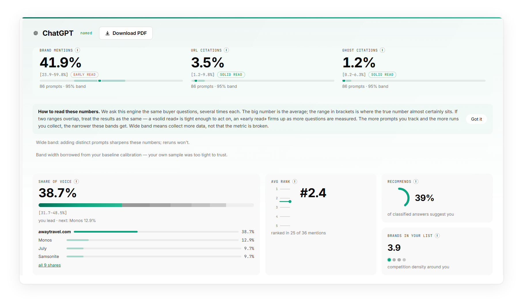Image resolution: width=523 pixels, height=304 pixels.
Task: Click the 'How to read these numbers.' heading
Action: (x=69, y=112)
